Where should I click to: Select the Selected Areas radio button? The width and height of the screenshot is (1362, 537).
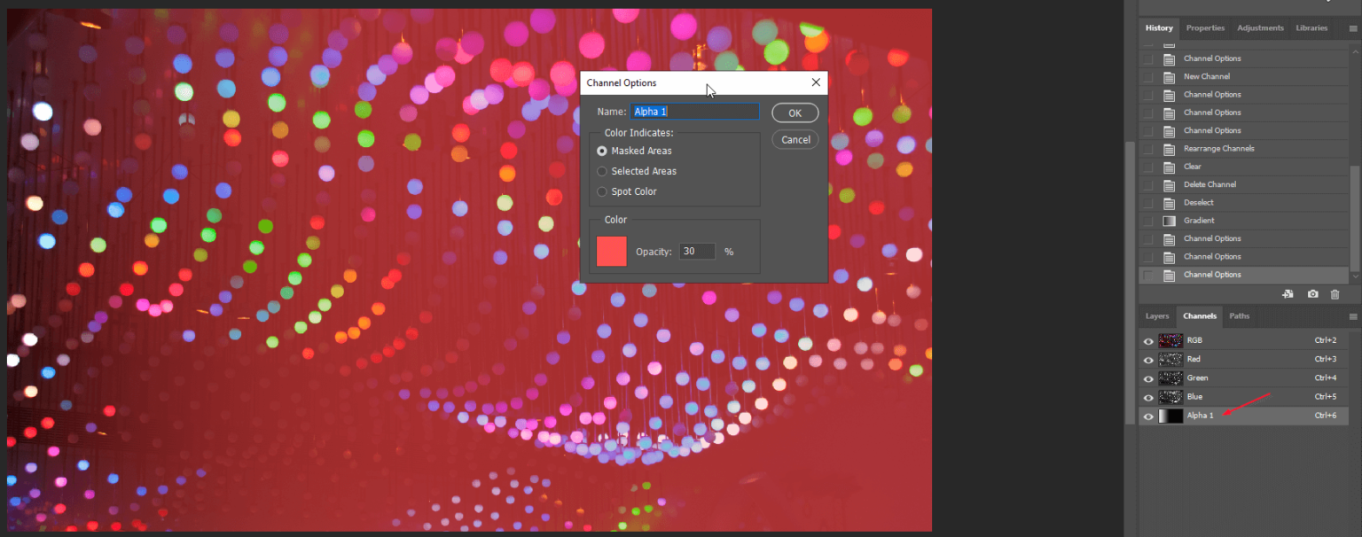click(x=602, y=171)
